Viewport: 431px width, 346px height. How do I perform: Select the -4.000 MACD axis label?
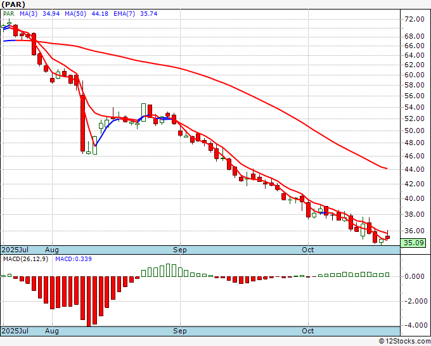click(415, 325)
